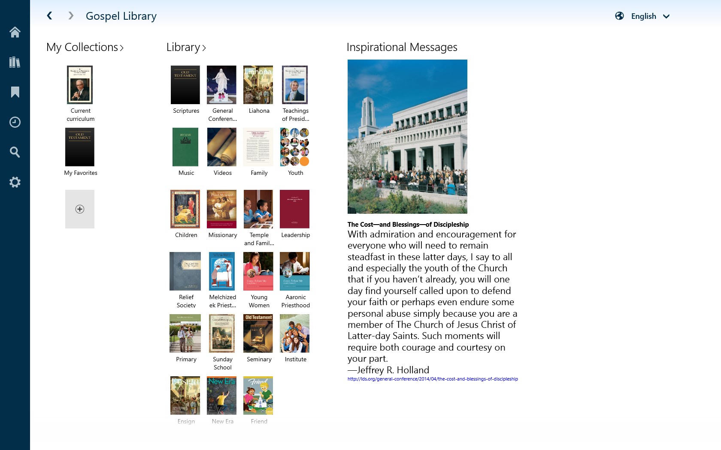Open the Hymns Music collection
This screenshot has width=721, height=450.
(185, 147)
